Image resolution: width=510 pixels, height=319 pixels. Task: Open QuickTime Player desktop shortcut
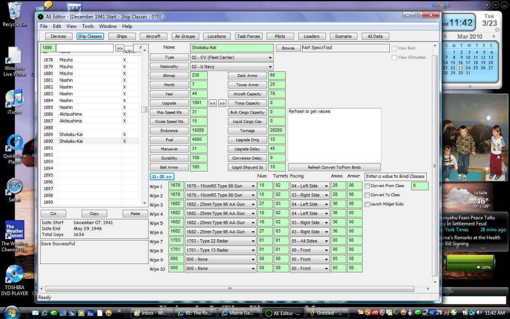(15, 149)
